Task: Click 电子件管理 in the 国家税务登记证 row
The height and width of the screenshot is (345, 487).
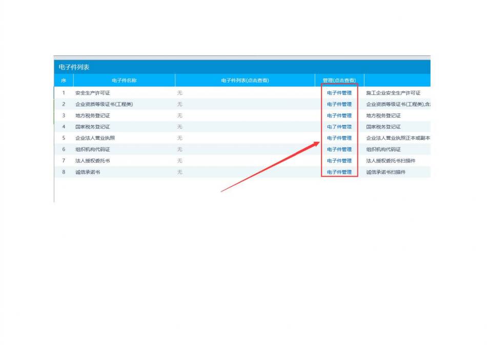Action: 339,127
